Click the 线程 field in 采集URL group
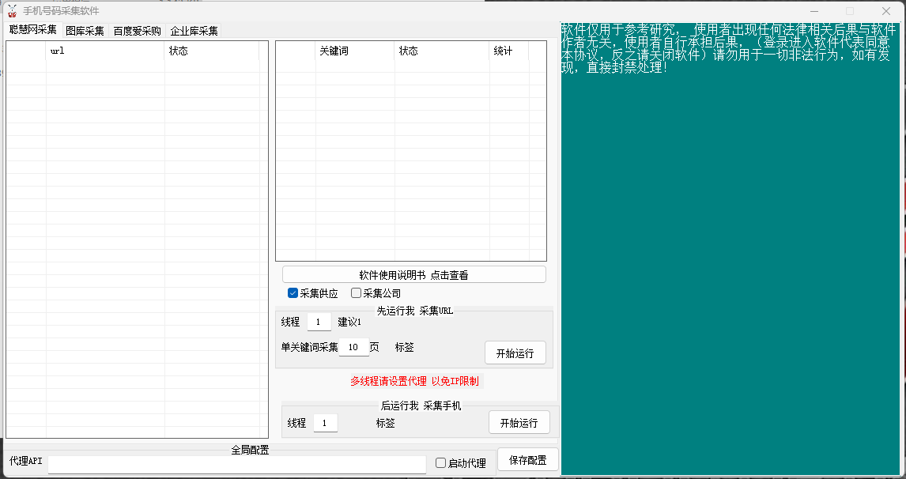906x479 pixels. coord(319,322)
